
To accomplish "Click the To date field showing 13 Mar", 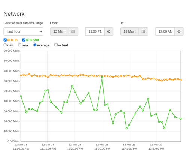I will point(129,31).
